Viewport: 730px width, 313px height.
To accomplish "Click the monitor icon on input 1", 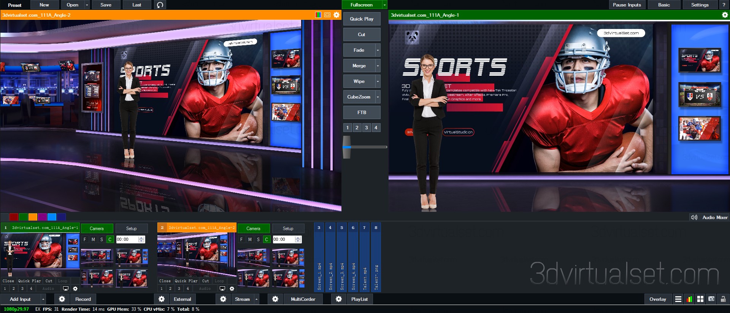I will [66, 289].
